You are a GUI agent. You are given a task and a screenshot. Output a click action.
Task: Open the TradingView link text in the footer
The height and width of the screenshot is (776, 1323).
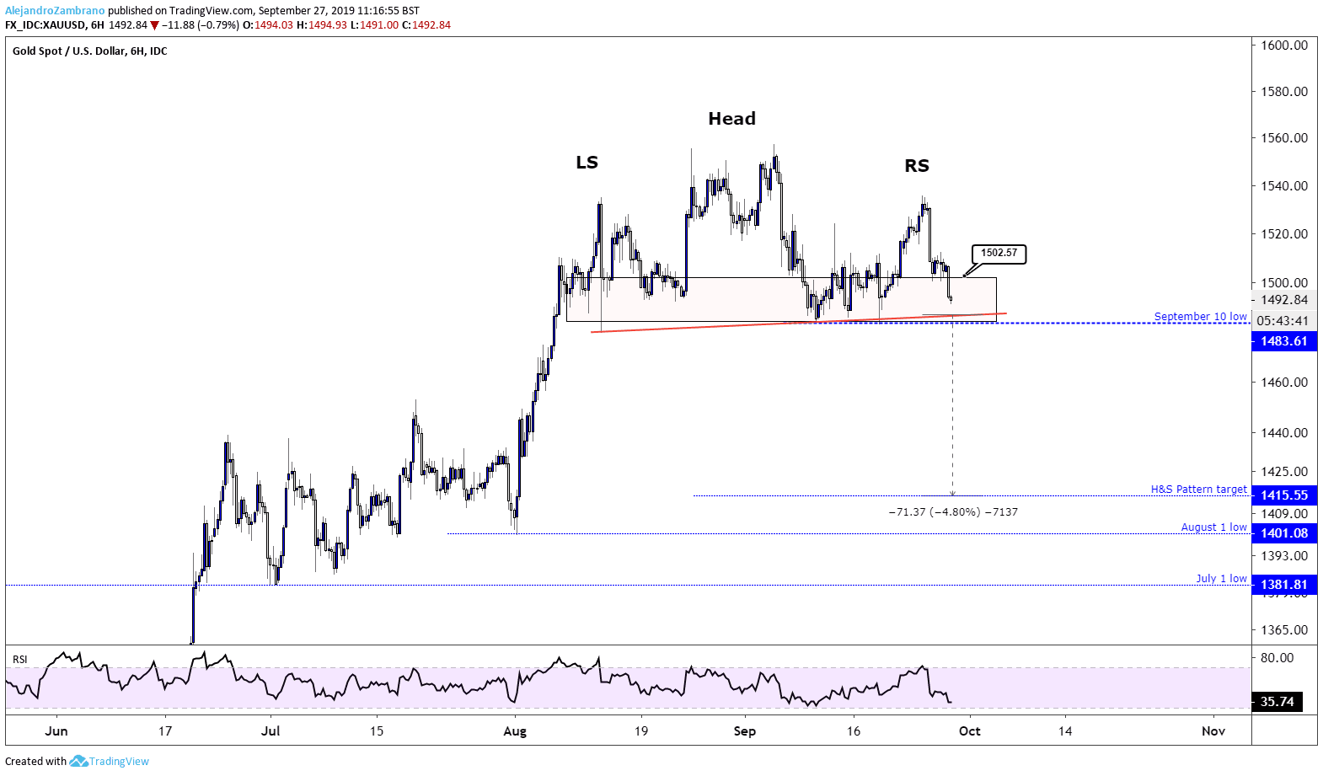[119, 761]
